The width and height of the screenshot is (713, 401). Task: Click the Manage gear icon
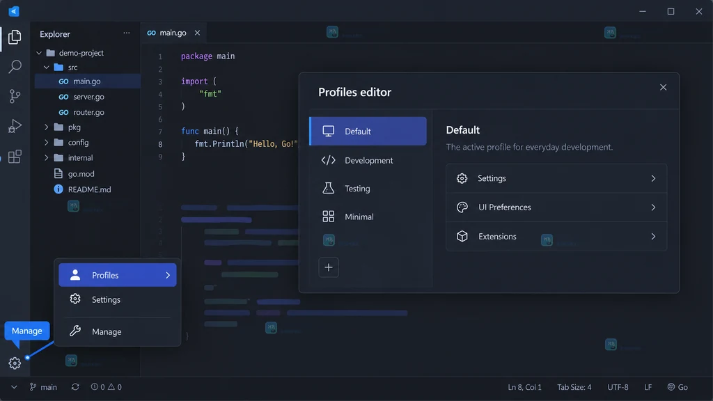pyautogui.click(x=15, y=363)
